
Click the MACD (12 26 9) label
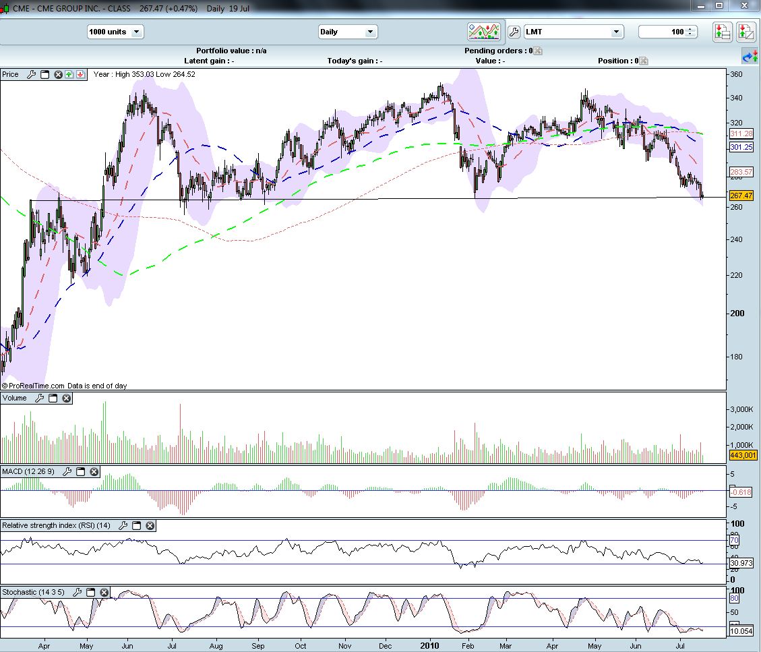(28, 471)
